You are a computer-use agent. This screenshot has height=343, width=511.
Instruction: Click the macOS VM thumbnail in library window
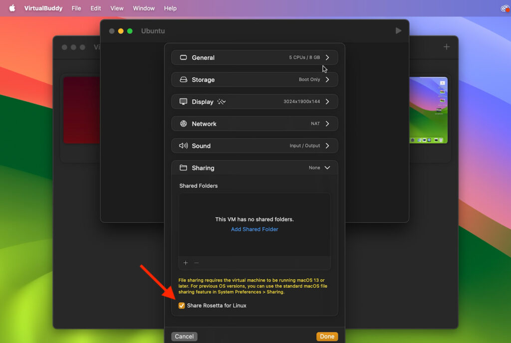428,110
